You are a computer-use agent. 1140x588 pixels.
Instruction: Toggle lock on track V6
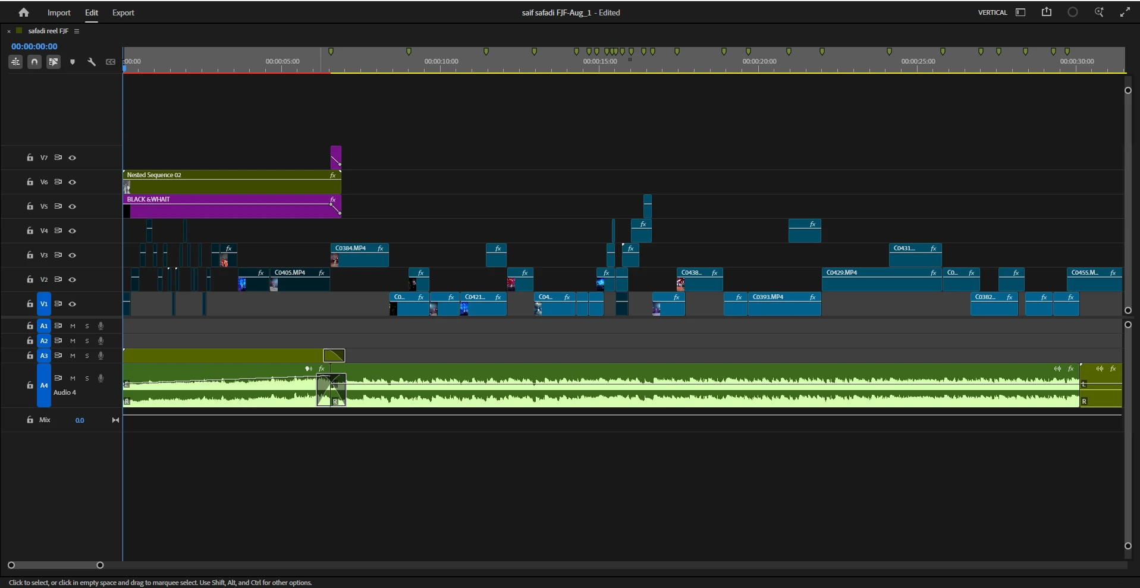(30, 183)
